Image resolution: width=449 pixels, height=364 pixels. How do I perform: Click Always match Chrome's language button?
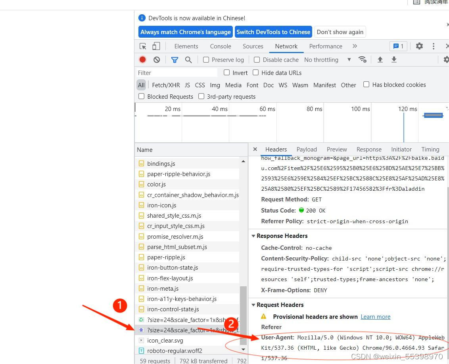pyautogui.click(x=185, y=32)
